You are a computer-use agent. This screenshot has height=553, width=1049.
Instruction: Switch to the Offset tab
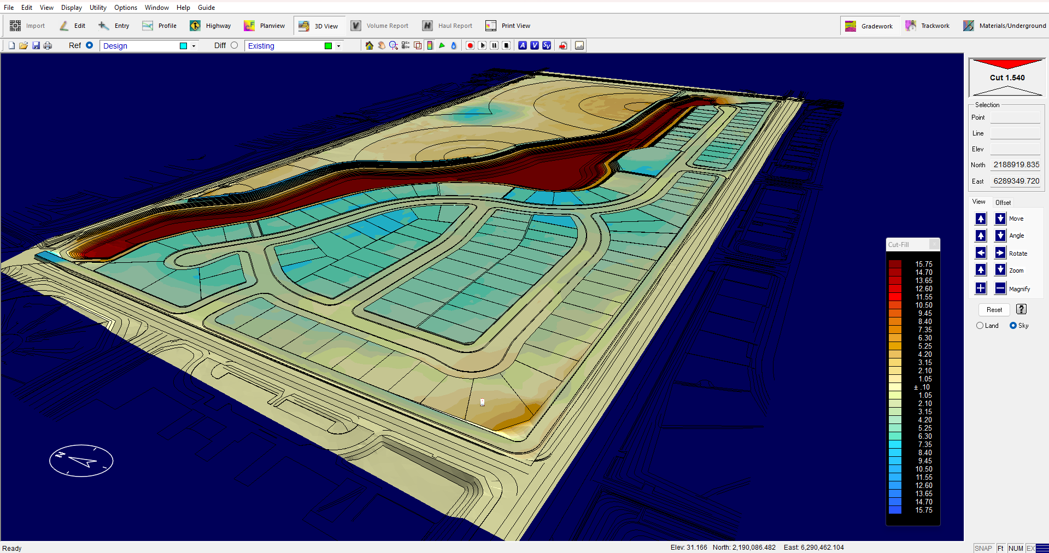1003,202
